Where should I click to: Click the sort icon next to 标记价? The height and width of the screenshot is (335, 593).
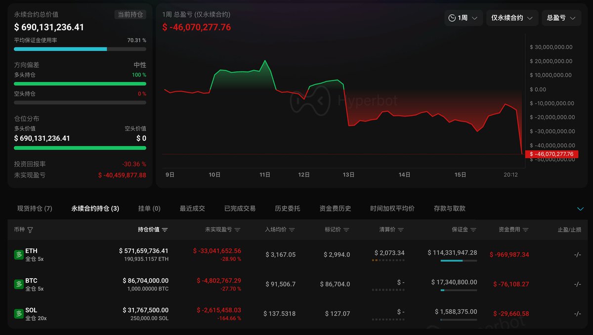coord(346,230)
